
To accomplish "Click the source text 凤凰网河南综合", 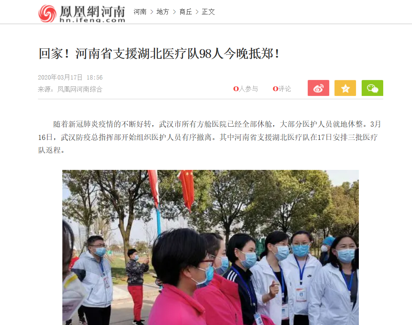I will [x=80, y=90].
